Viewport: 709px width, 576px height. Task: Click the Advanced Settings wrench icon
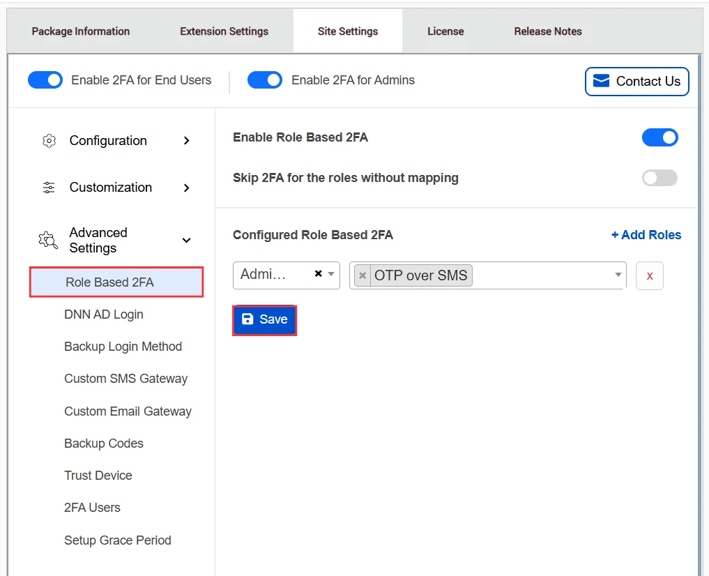(x=47, y=240)
